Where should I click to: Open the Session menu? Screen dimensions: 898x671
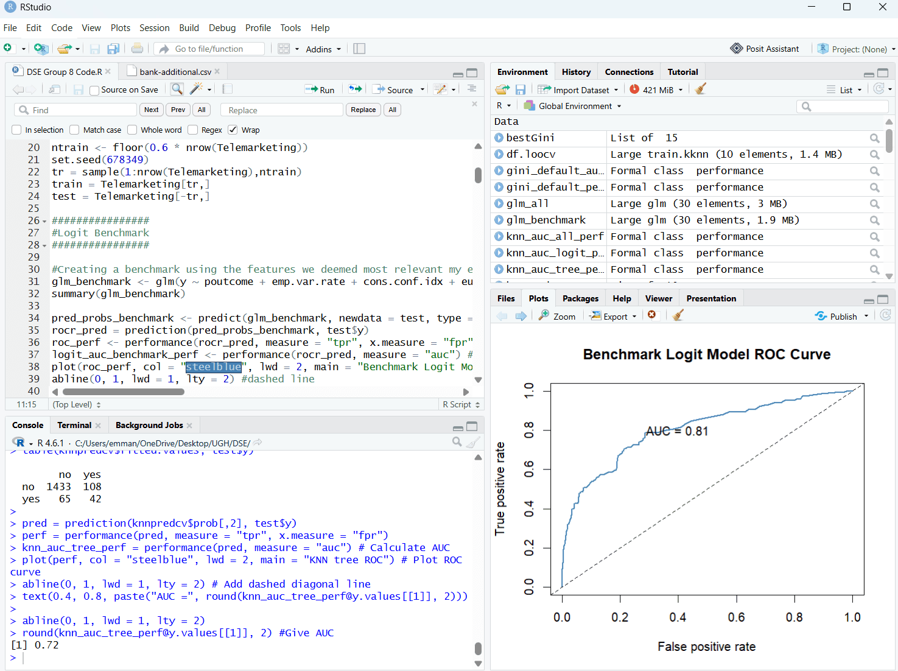(154, 28)
